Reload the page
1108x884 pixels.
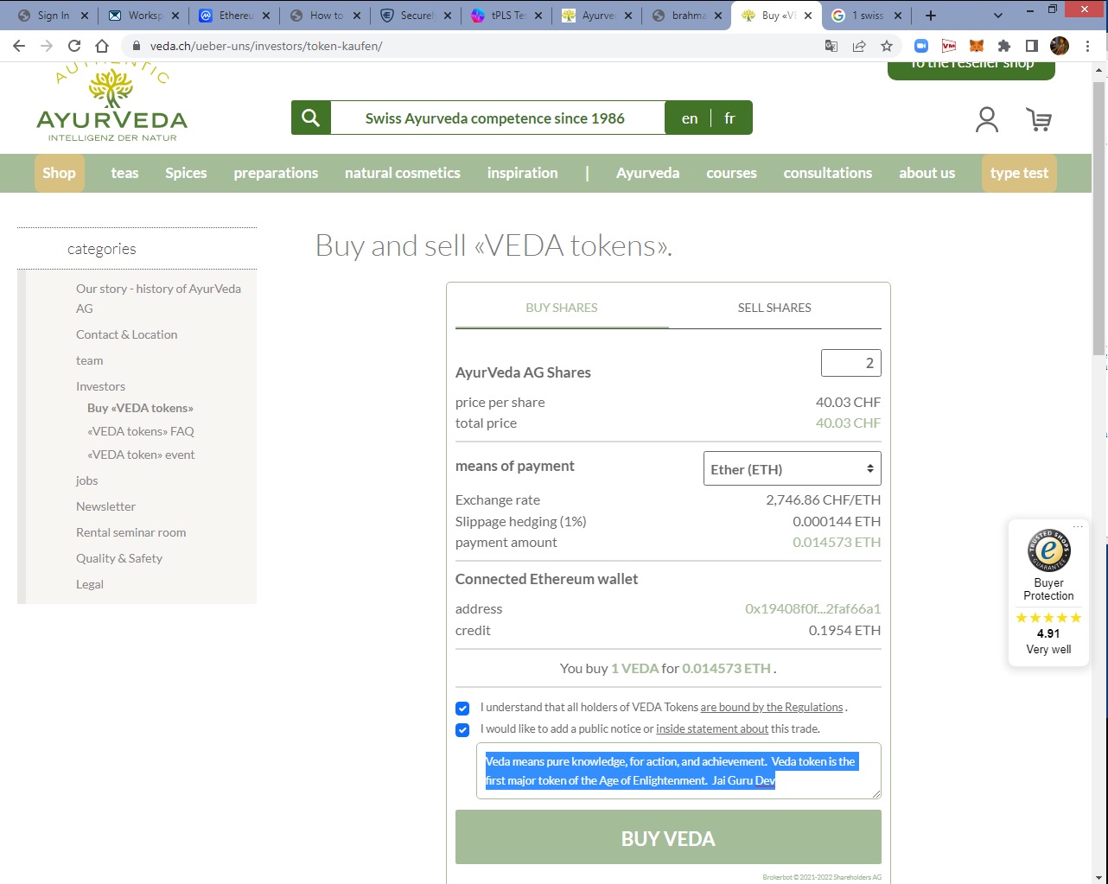click(x=74, y=46)
